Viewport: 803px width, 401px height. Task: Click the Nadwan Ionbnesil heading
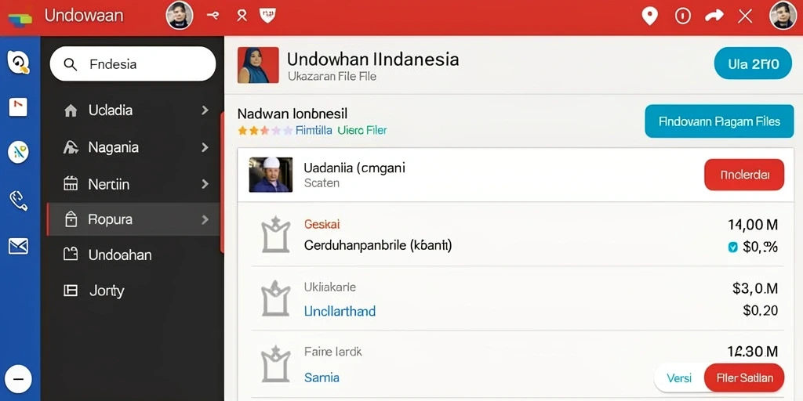[x=292, y=113]
